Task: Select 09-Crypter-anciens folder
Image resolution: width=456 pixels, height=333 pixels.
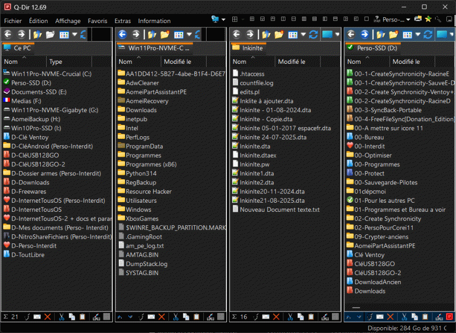Action: 378,237
